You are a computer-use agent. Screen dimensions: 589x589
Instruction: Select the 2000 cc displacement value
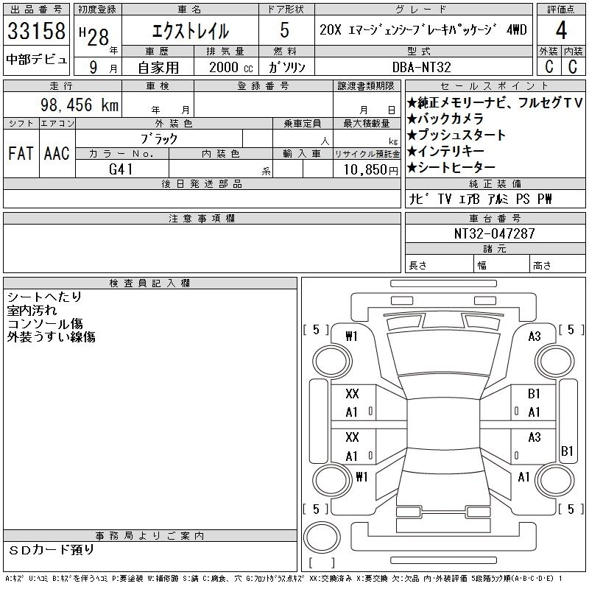tap(231, 68)
